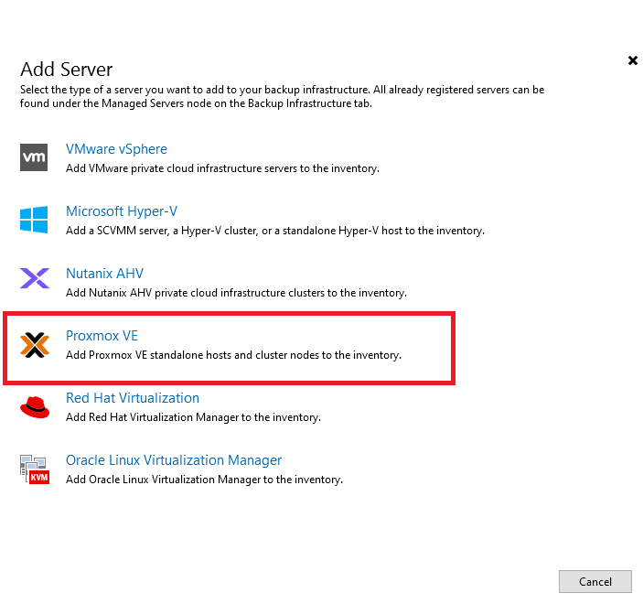The image size is (643, 604).
Task: Click the SCVMM server description text
Action: tap(275, 231)
